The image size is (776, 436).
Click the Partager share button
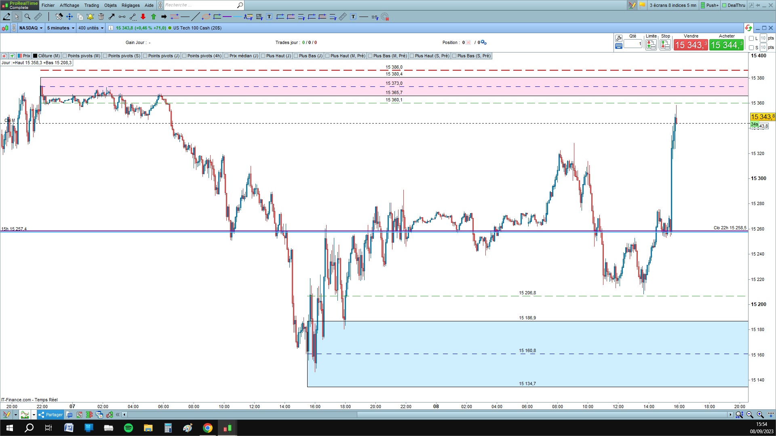click(51, 415)
